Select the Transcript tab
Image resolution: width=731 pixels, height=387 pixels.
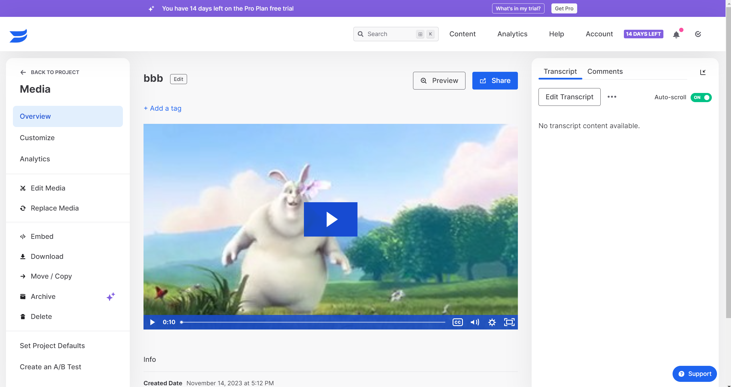(x=560, y=72)
